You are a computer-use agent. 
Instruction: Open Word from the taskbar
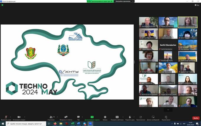[x=79, y=124]
